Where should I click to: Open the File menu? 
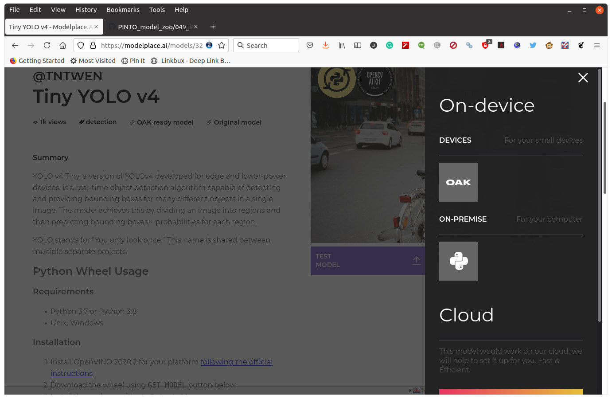tap(15, 10)
